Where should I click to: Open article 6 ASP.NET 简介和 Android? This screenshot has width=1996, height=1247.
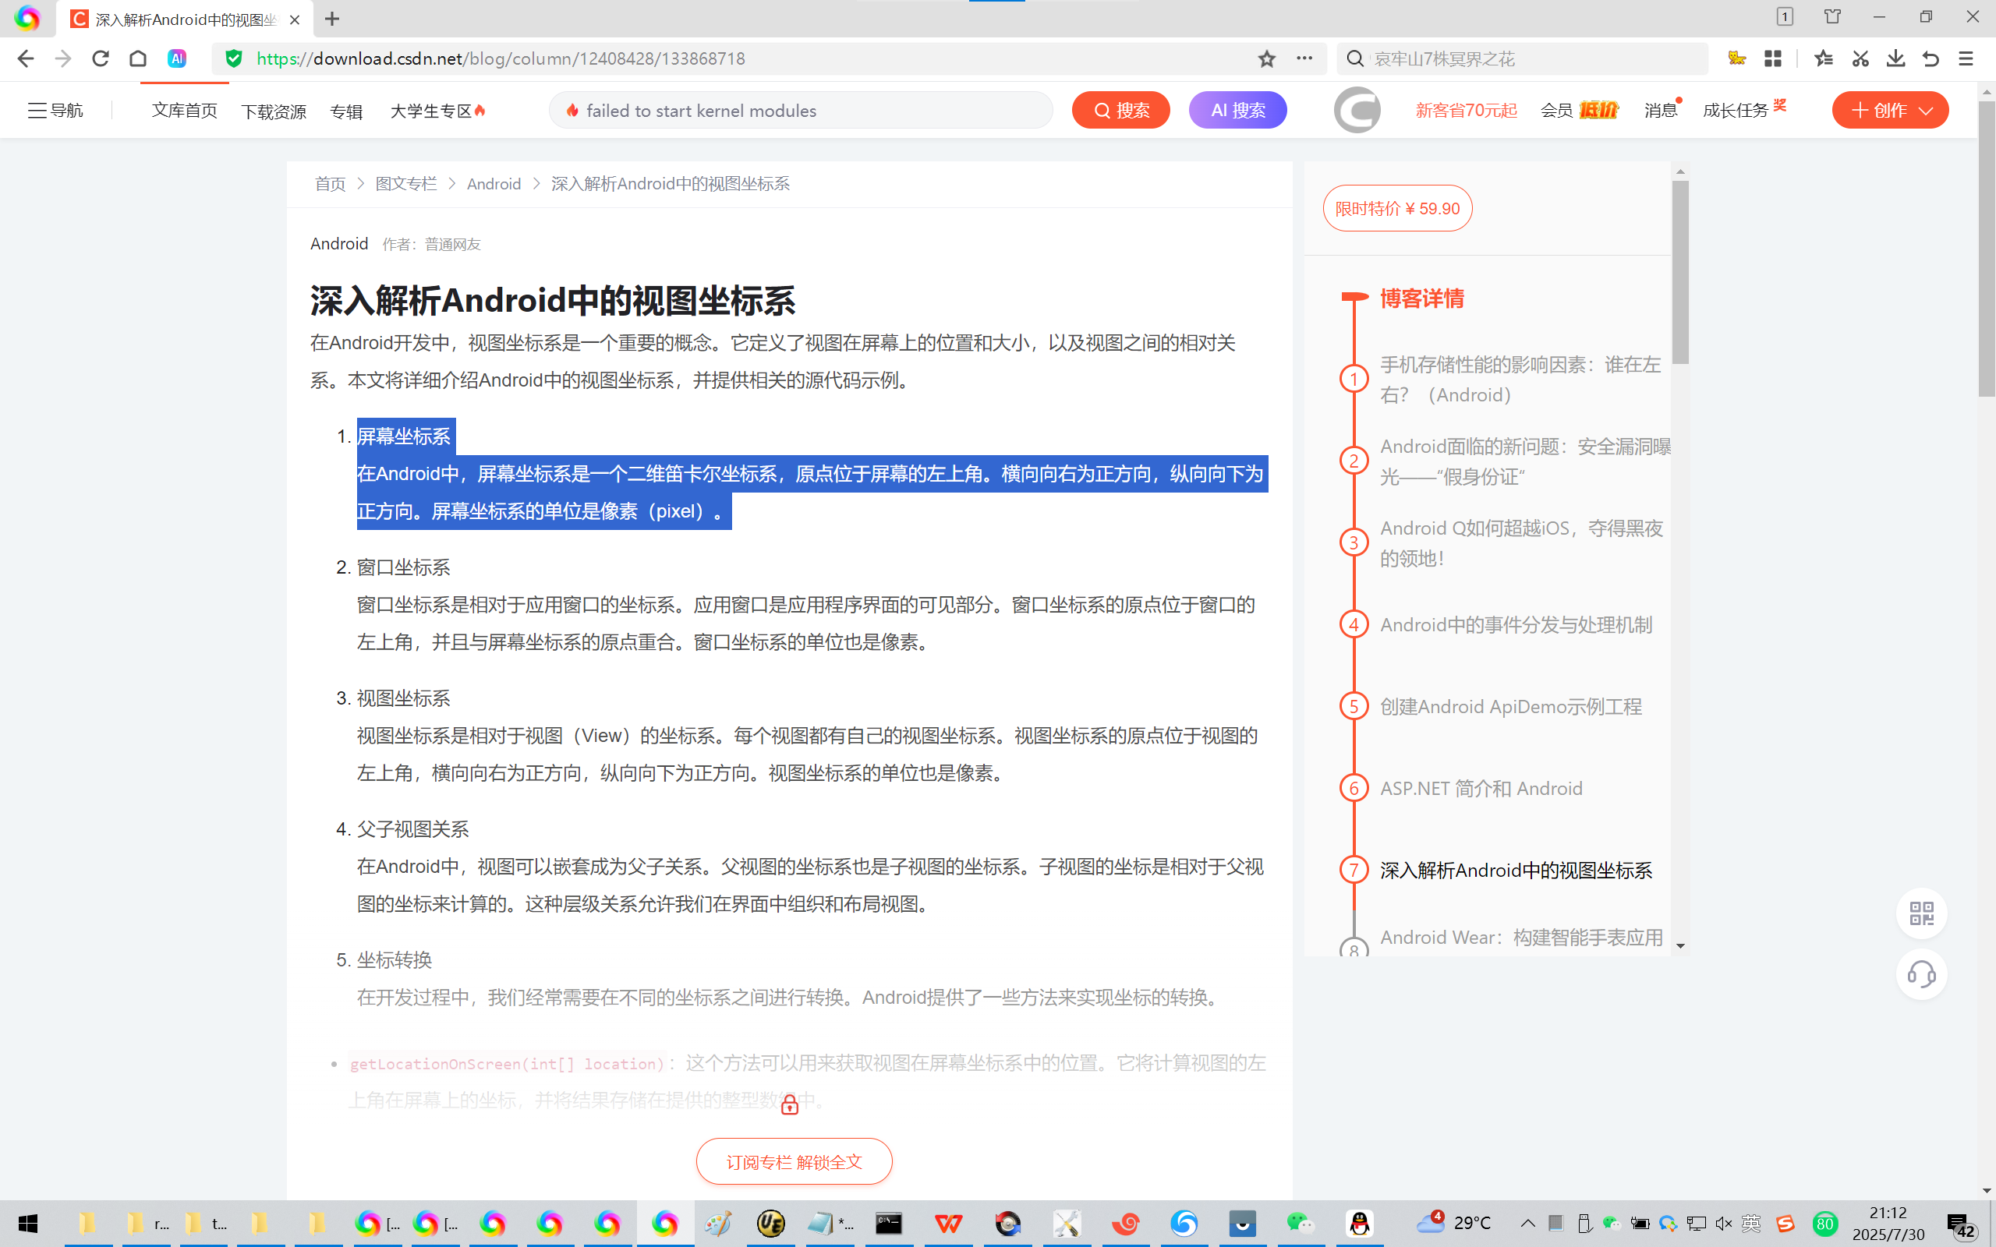pyautogui.click(x=1481, y=788)
